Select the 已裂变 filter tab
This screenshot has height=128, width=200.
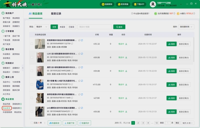71,27
